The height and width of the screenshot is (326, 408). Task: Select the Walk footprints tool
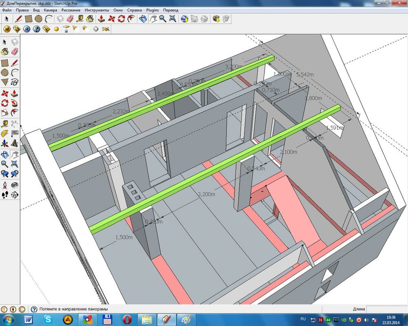5,195
